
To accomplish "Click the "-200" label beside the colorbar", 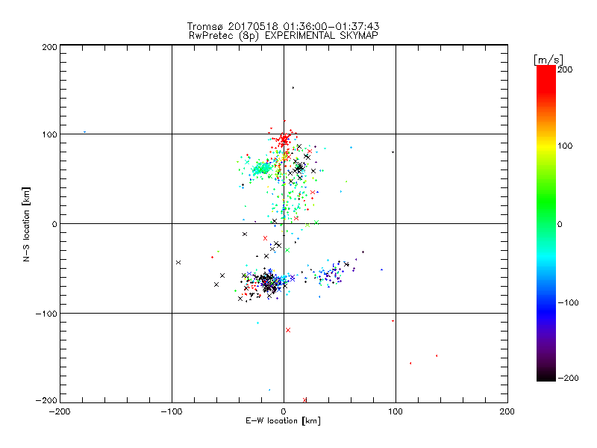I will click(568, 378).
